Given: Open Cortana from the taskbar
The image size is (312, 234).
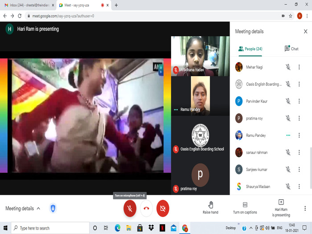Looking at the screenshot, I should [95, 228].
